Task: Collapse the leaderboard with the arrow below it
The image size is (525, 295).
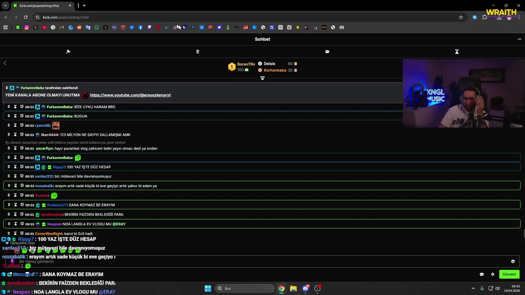Action: coord(262,78)
